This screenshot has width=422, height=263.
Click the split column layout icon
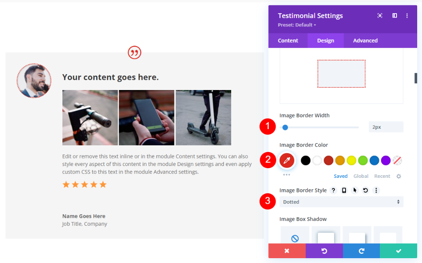click(395, 16)
